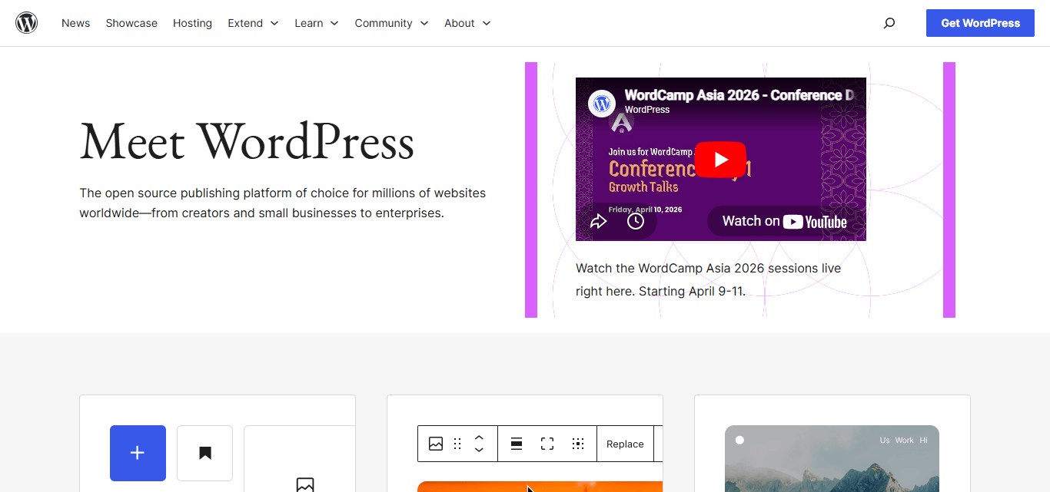Click the Meet WordPress heading
Screen dimensions: 1050x492
pos(247,142)
